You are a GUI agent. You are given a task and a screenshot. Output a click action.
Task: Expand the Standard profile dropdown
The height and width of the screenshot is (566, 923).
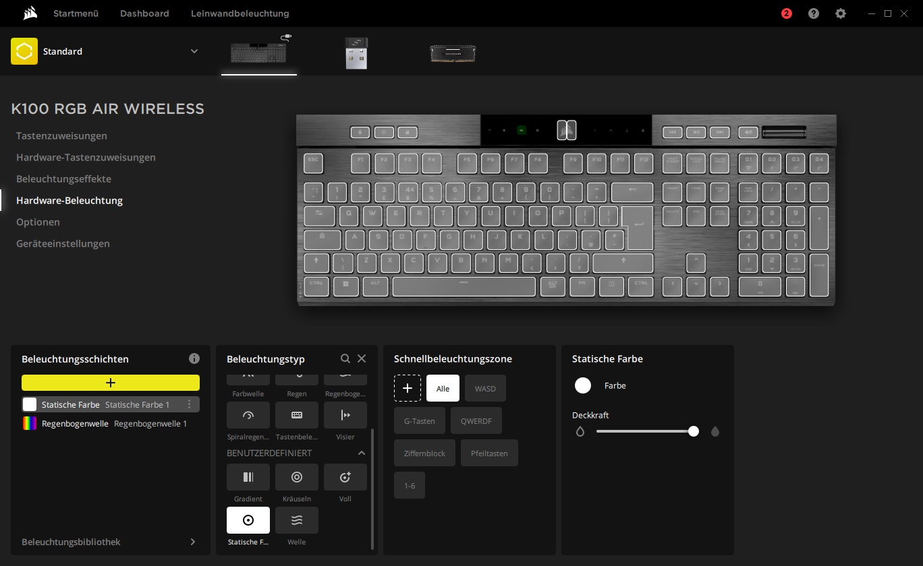(194, 51)
